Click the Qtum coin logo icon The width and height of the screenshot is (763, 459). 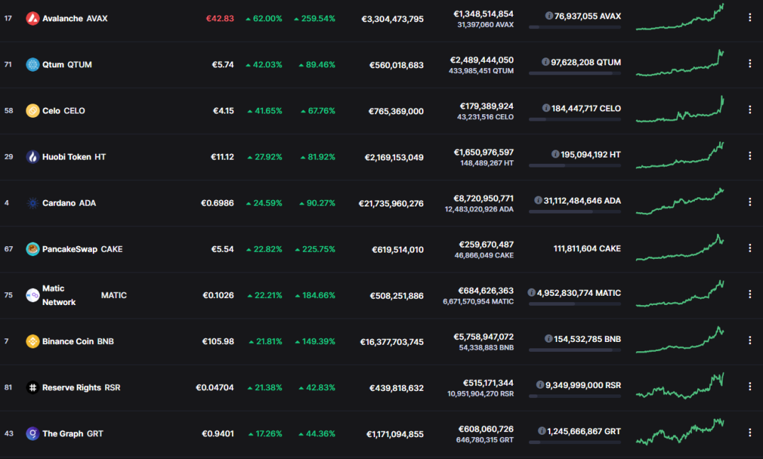pos(33,65)
